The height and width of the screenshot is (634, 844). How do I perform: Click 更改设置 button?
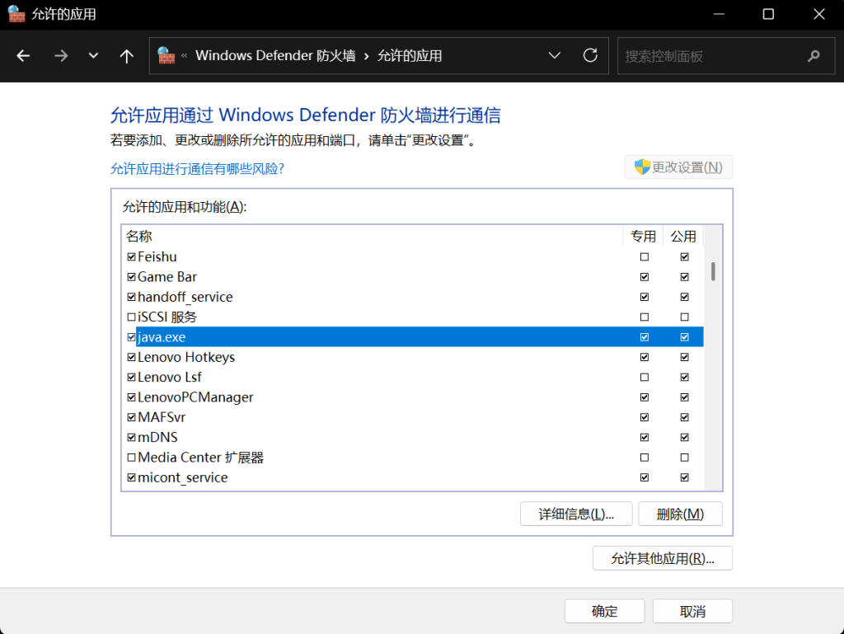point(678,167)
